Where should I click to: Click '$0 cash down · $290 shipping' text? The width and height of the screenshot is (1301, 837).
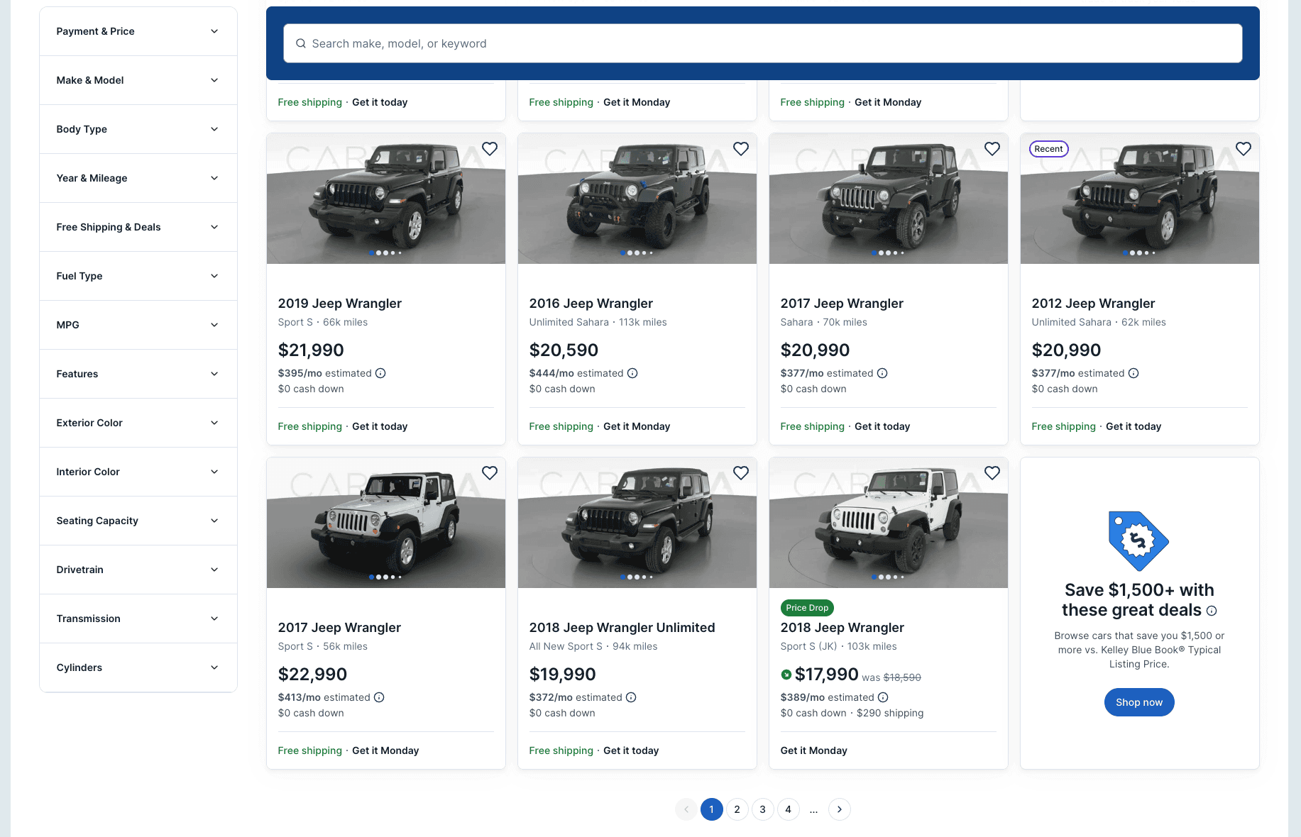[852, 713]
